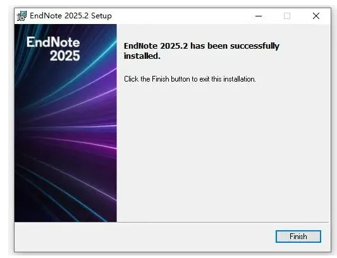Screen dimensions: 337x258
Task: Click the bold 'installed.' heading word
Action: coord(142,56)
